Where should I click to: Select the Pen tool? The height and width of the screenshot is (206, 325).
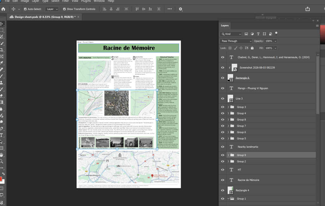[x=2, y=129]
